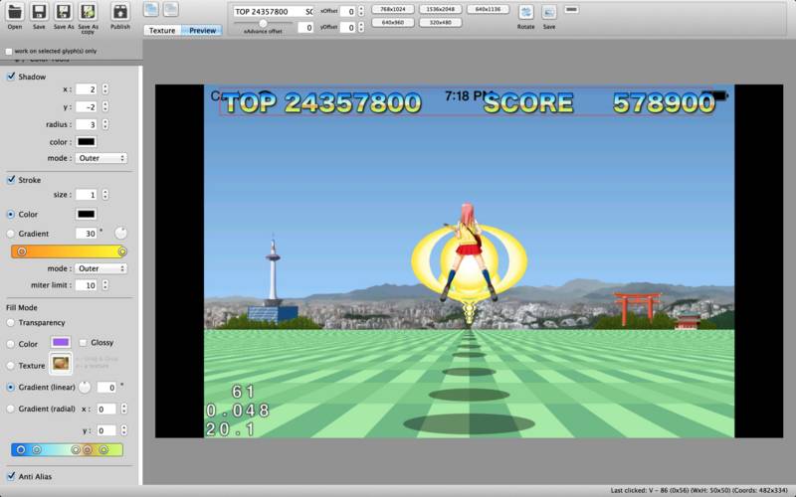This screenshot has height=497, width=796.
Task: Click the Open folder icon
Action: 15,12
